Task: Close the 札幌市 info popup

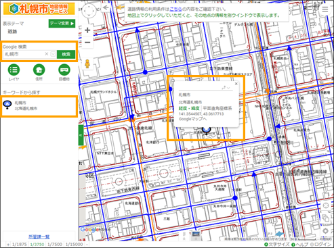Action: [x=236, y=84]
